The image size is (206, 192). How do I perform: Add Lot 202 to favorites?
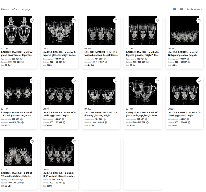click(33, 141)
